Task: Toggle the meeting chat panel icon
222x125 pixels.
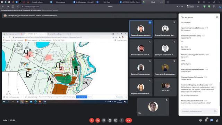Action: [x=212, y=120]
